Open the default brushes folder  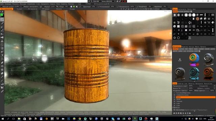coord(175,11)
